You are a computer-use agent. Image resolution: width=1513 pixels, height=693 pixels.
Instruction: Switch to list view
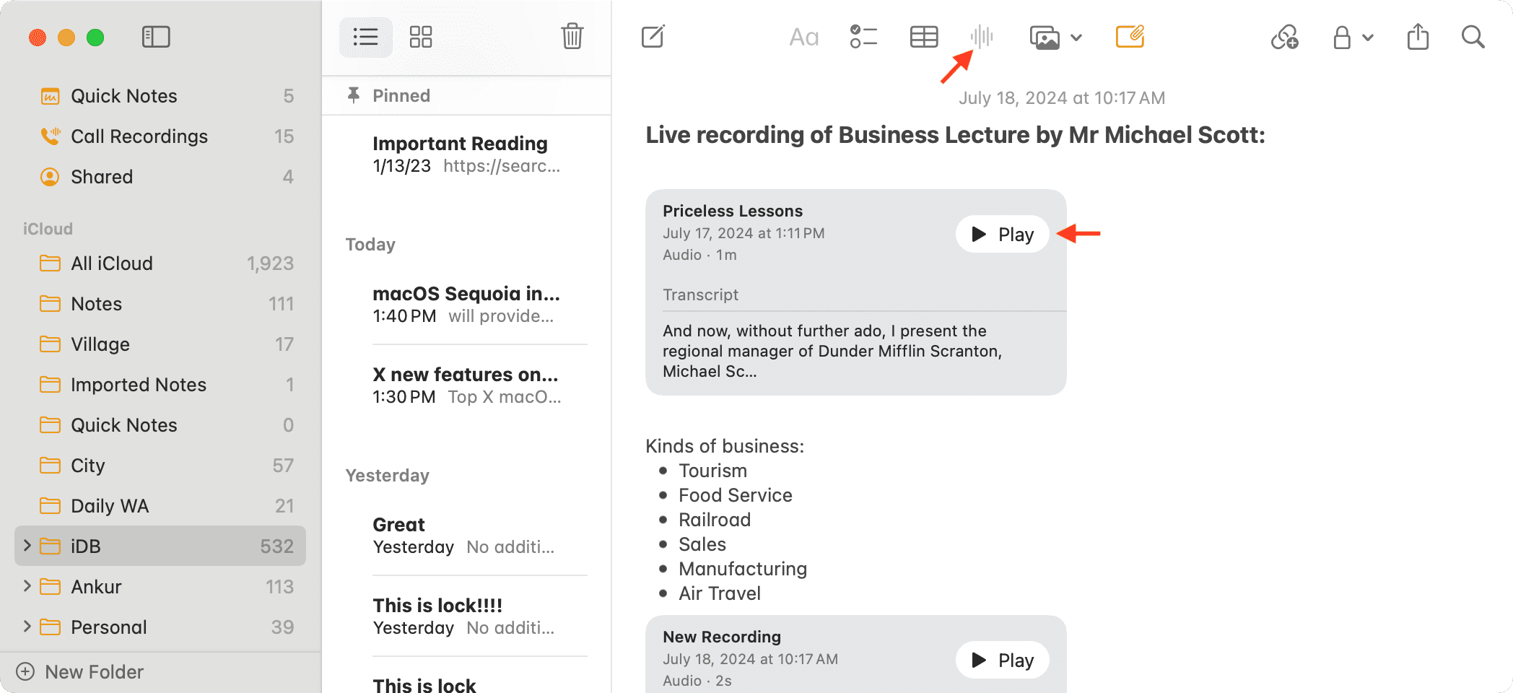click(x=366, y=37)
